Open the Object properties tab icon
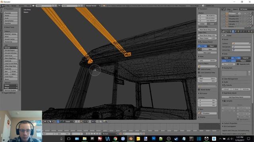Screen dimensions: 254x142 coord(239,32)
